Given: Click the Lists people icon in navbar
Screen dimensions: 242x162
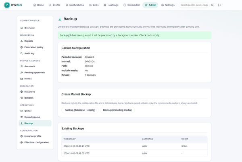Looking at the screenshot, I should [90, 5].
